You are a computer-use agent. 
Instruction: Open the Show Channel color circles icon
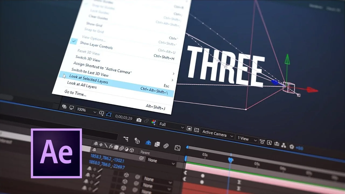pyautogui.click(x=154, y=122)
